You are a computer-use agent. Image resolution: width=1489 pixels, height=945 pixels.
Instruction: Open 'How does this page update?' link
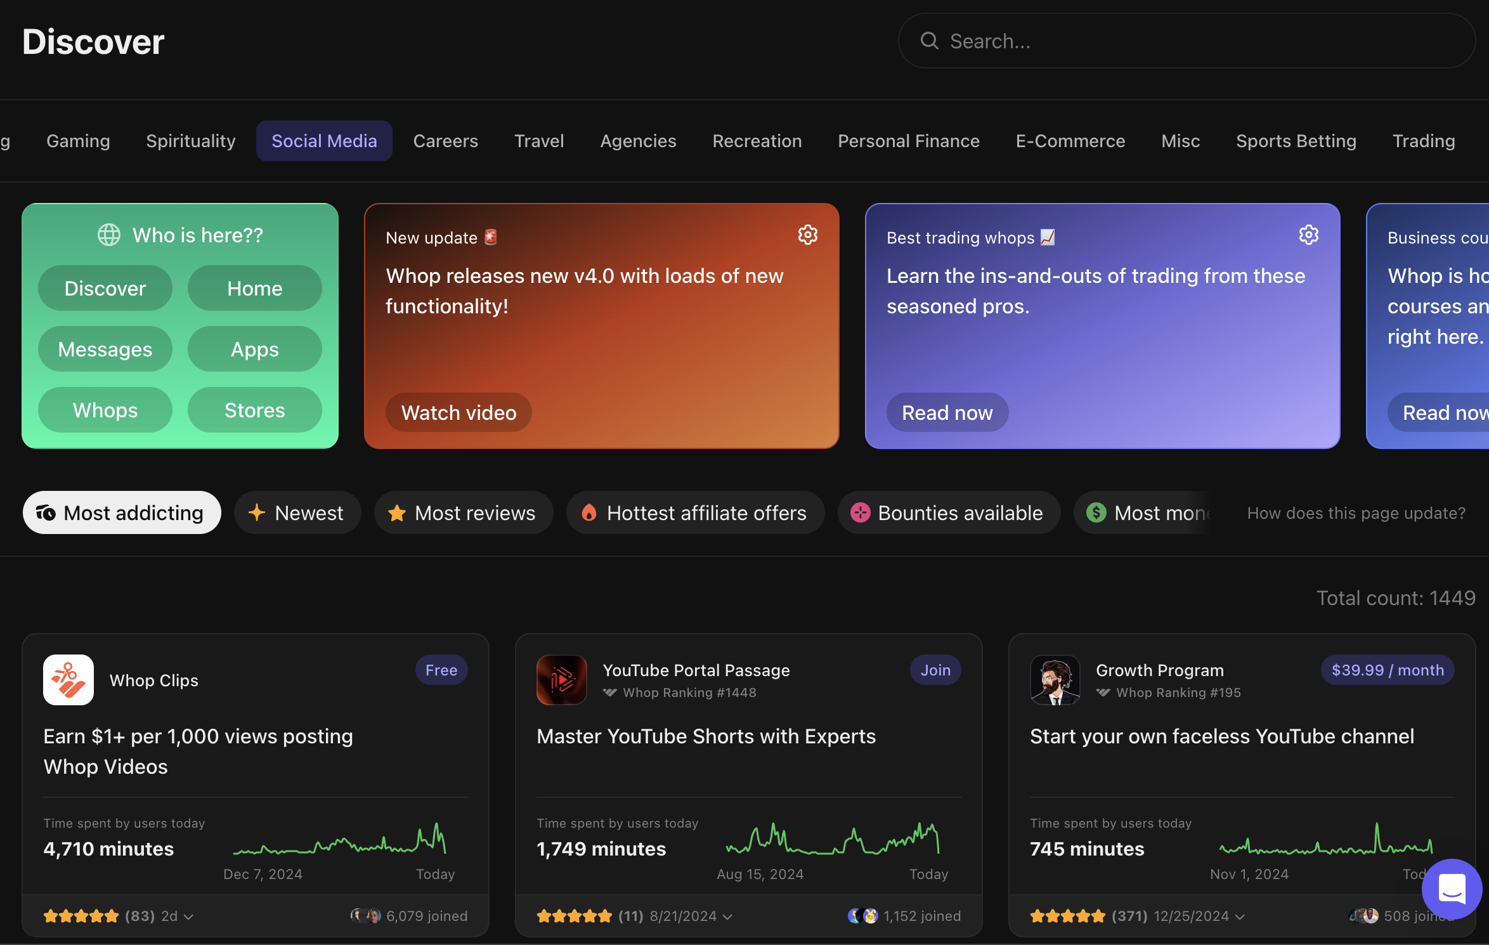[x=1356, y=512]
